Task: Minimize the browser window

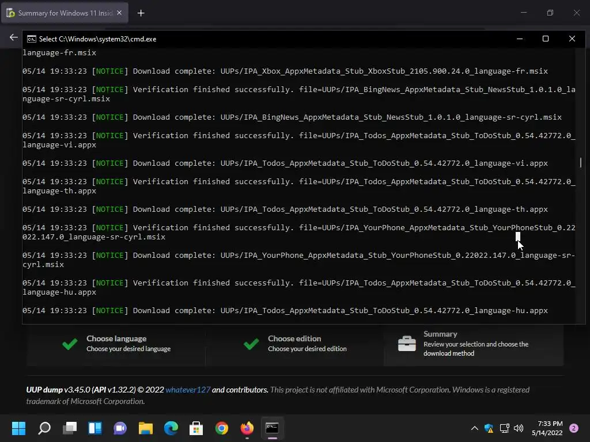Action: [523, 13]
